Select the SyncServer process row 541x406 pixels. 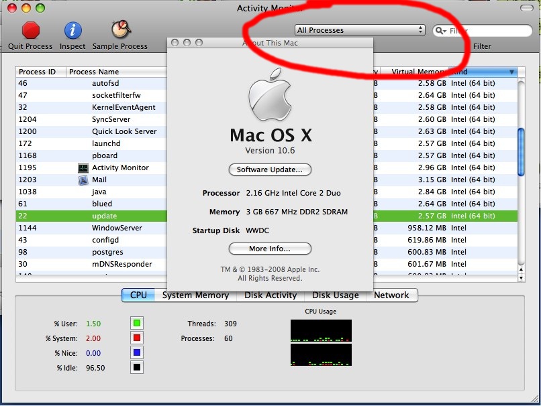pos(266,119)
